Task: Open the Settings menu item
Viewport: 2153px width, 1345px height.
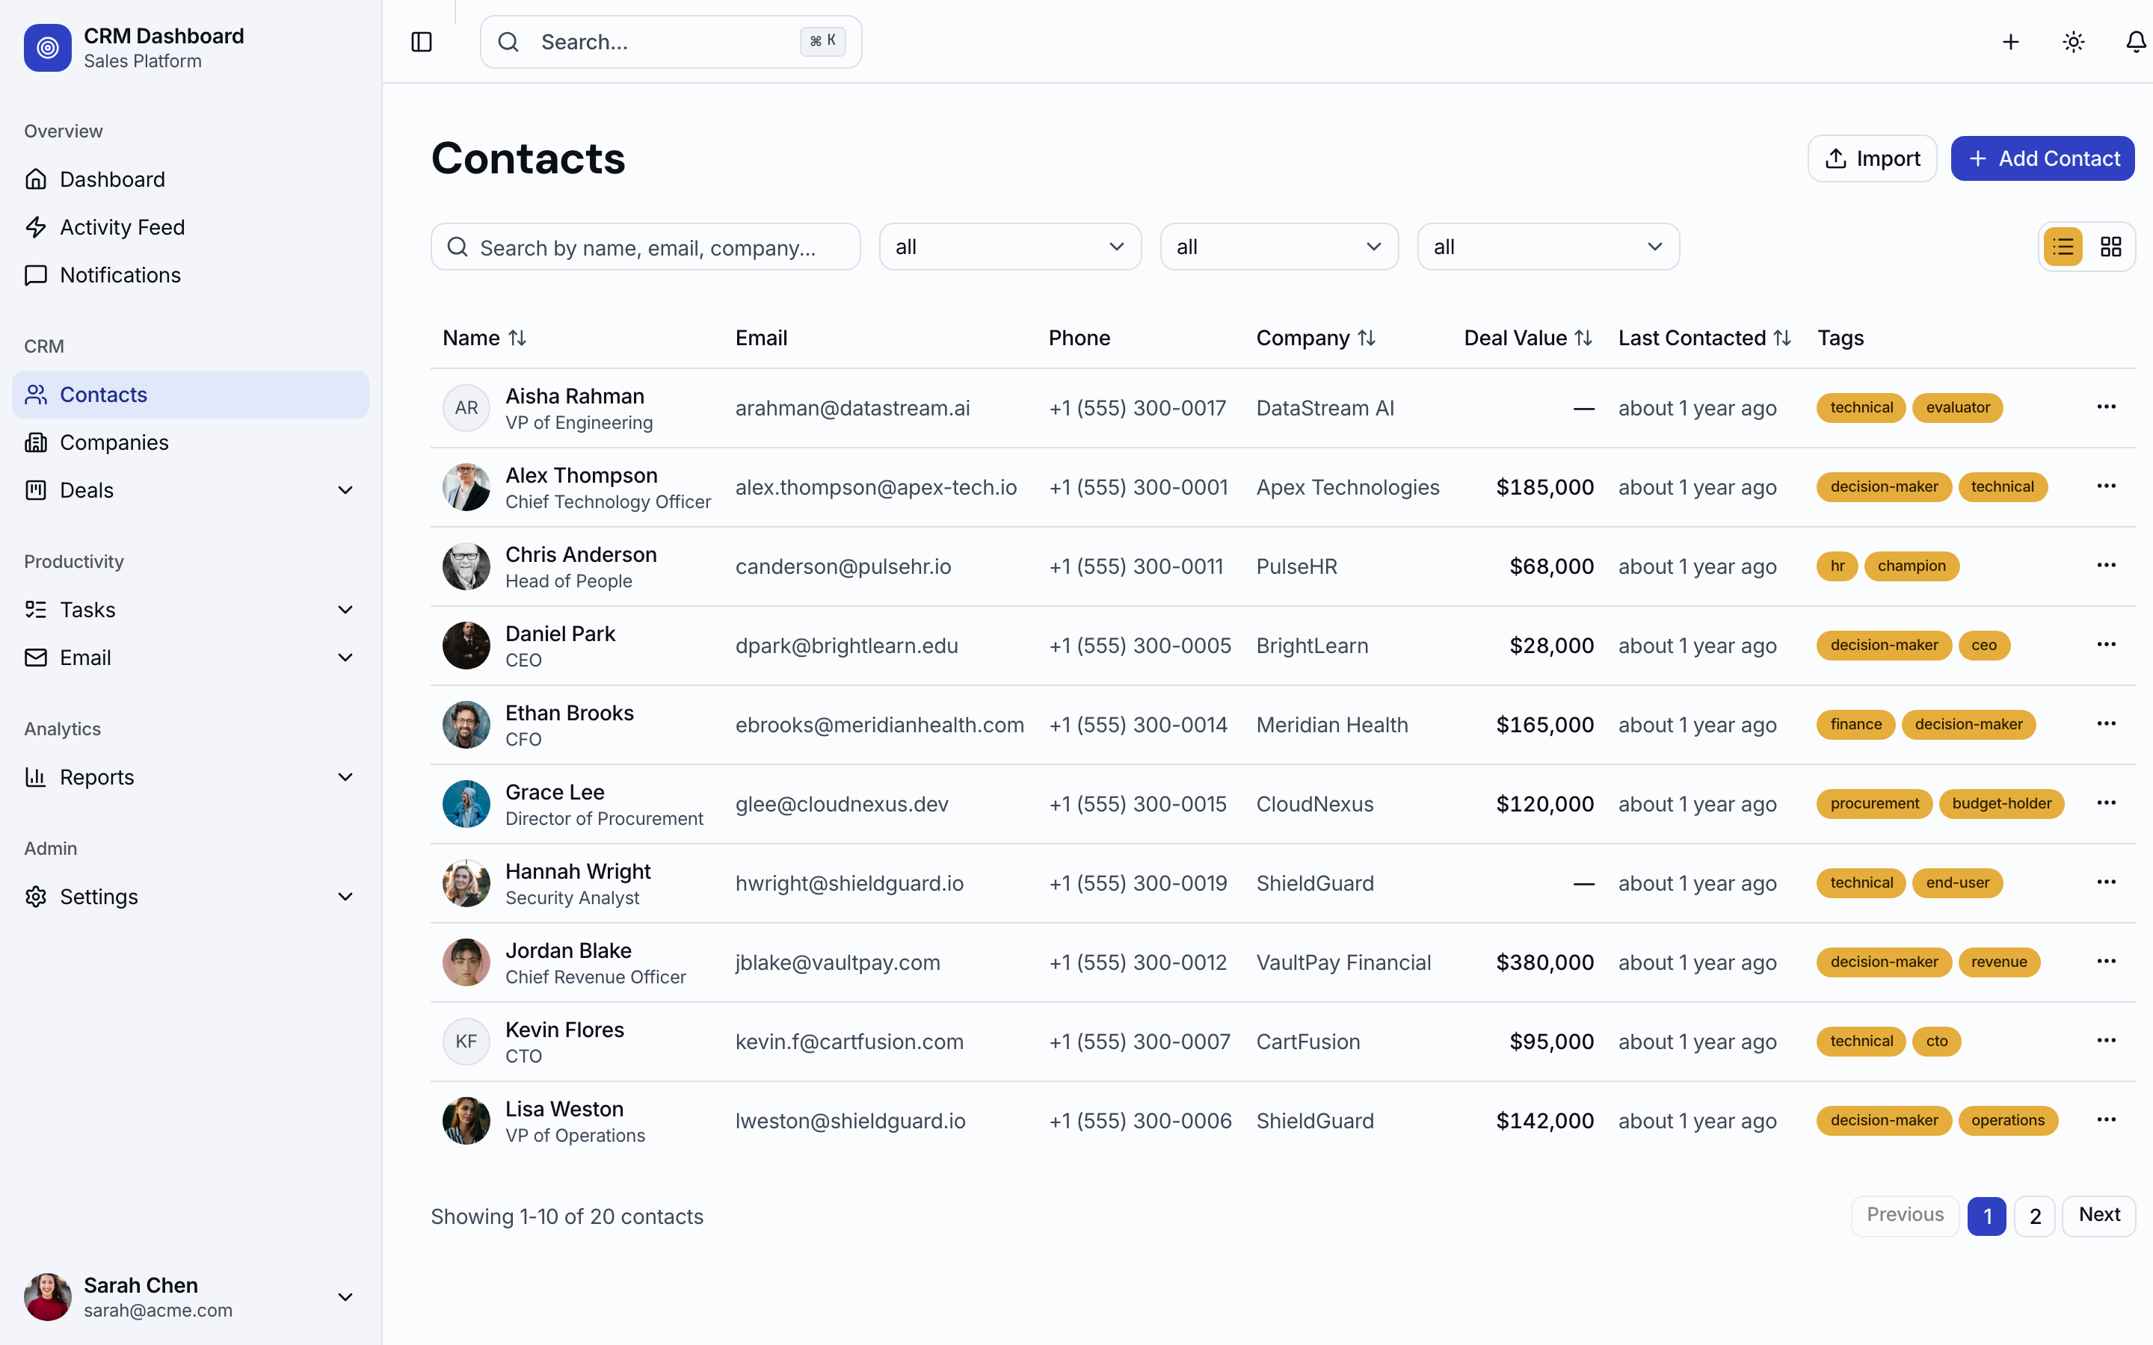Action: pos(98,897)
